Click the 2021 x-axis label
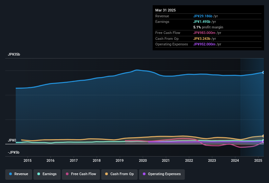 pos(166,160)
